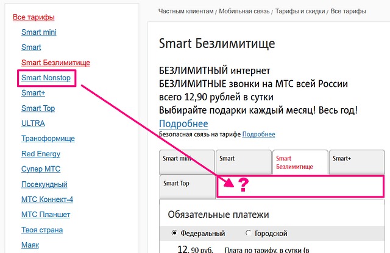Open the Smart mini sidebar link

(39, 32)
